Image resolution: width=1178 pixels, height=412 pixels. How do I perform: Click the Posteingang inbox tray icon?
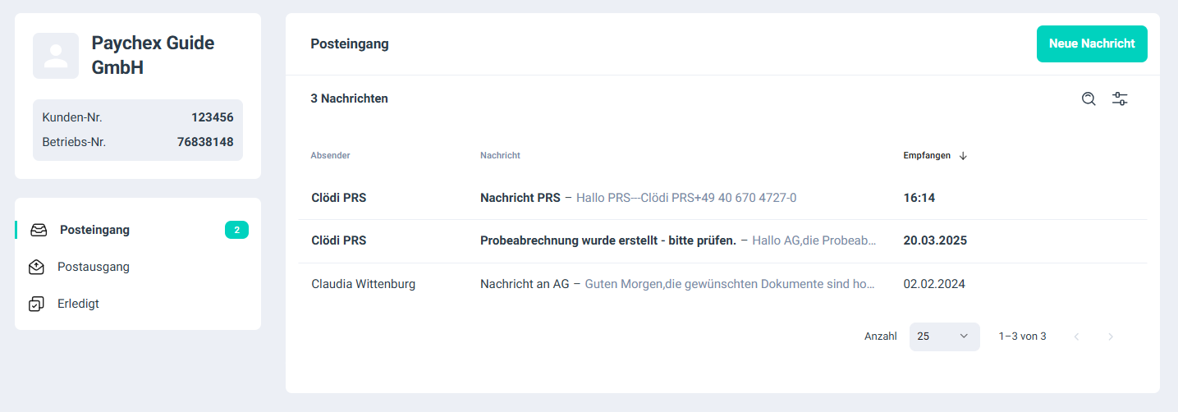coord(39,230)
